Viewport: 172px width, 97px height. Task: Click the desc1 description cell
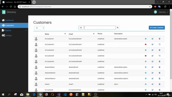click(x=116, y=84)
